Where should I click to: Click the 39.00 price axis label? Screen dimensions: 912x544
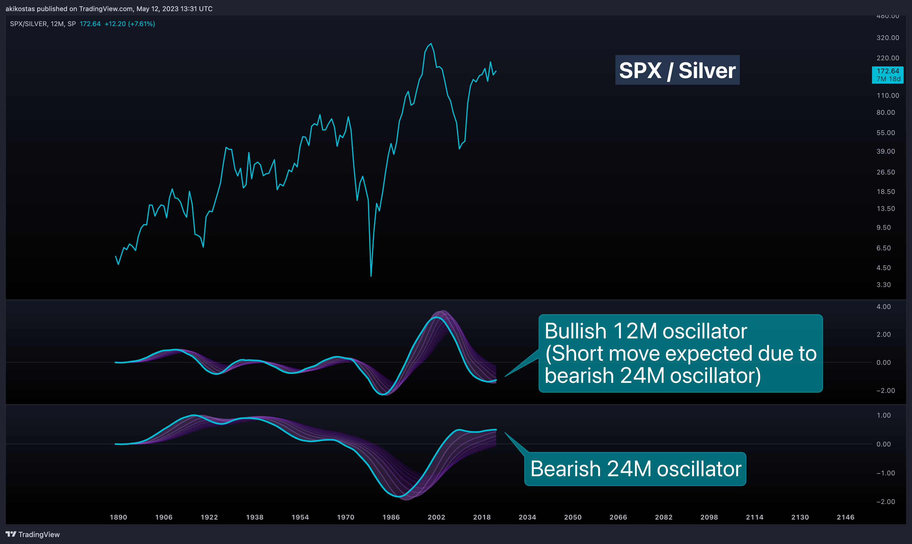tap(886, 151)
